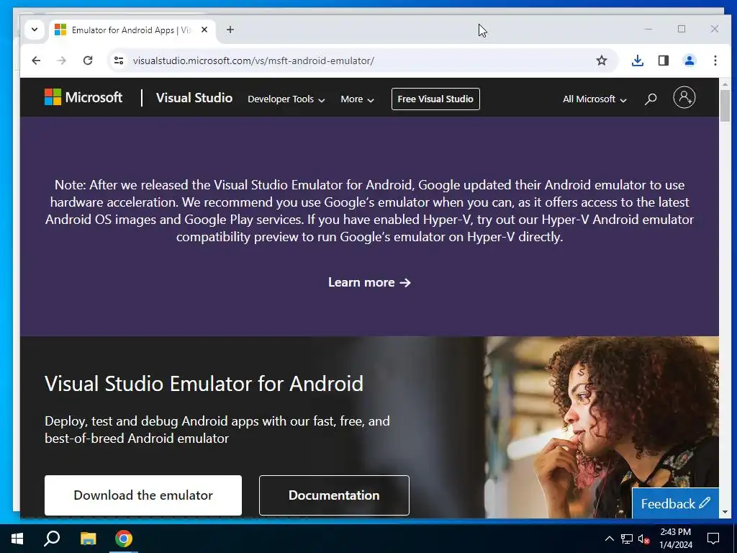Open the Feedback button
Image resolution: width=737 pixels, height=553 pixels.
675,503
